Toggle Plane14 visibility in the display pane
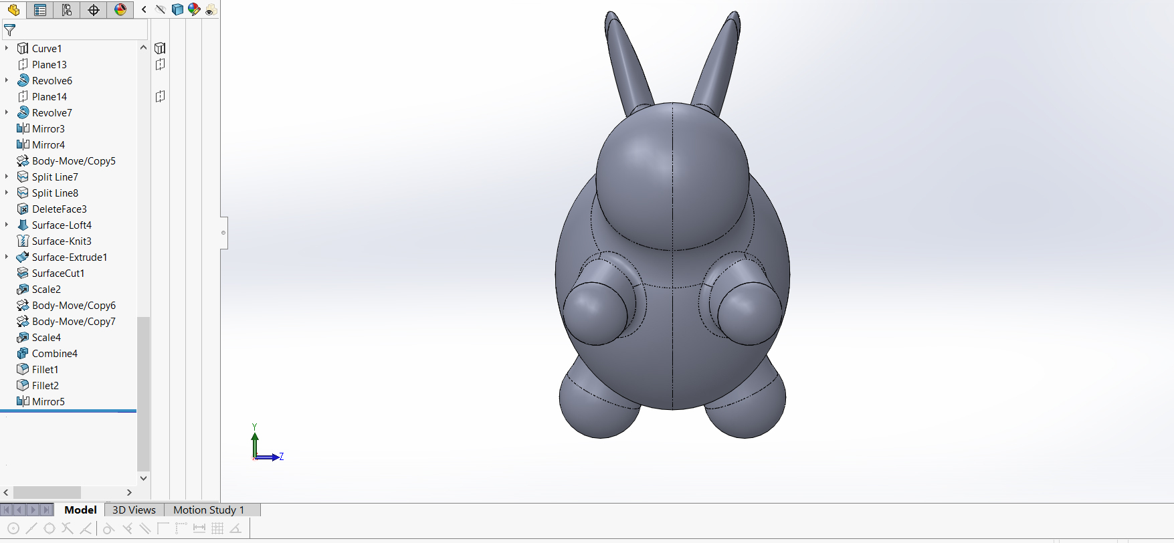Viewport: 1174px width, 543px height. [160, 96]
